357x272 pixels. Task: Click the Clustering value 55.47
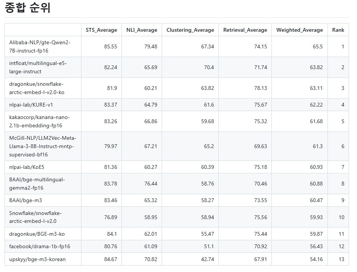[207, 234]
